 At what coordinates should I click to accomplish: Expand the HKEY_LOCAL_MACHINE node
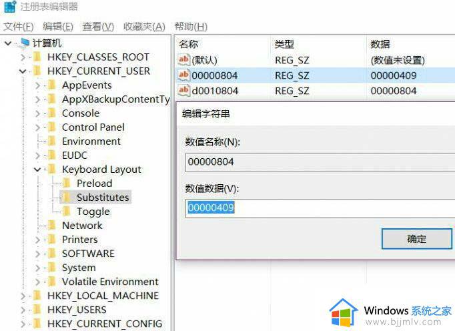23,296
